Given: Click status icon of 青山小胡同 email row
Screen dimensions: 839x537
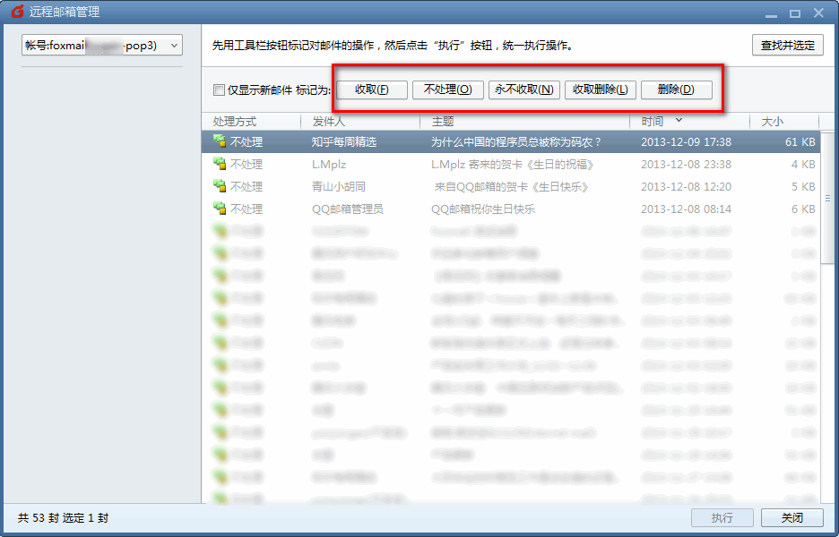Looking at the screenshot, I should pos(219,186).
